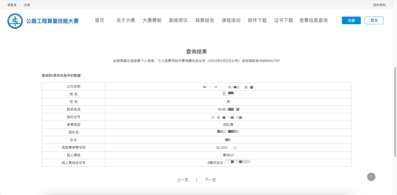Go to 大赛赛制 page

coord(152,21)
